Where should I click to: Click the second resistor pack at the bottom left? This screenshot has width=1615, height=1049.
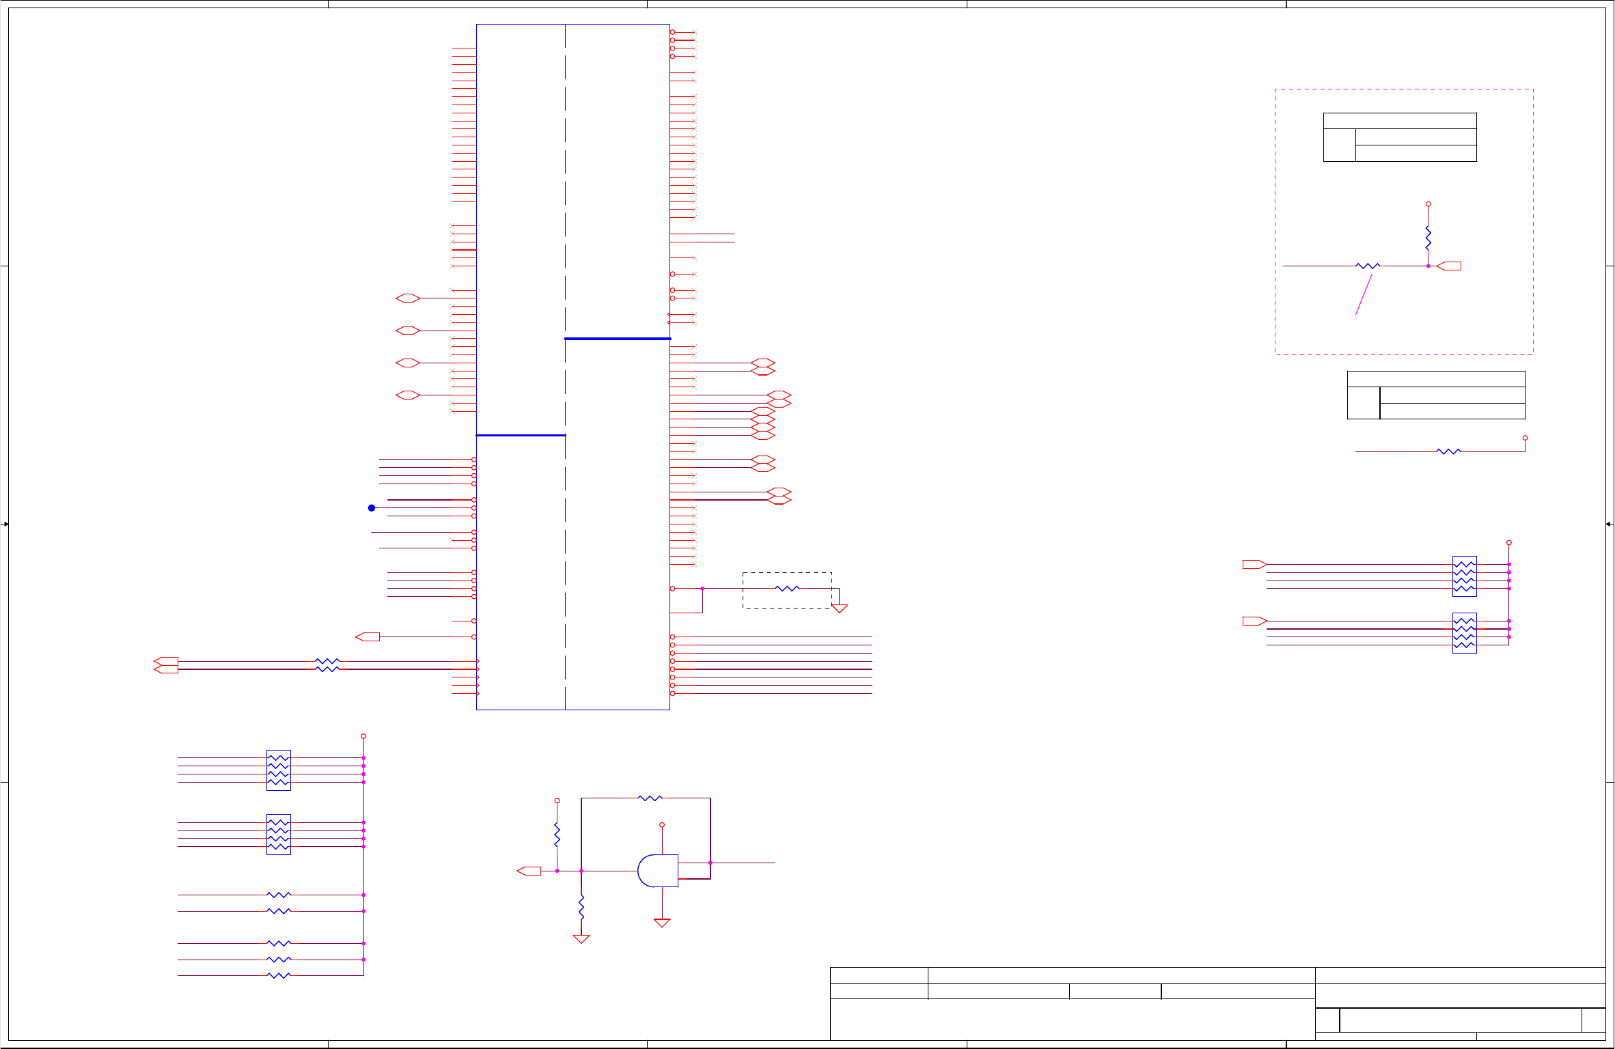278,834
